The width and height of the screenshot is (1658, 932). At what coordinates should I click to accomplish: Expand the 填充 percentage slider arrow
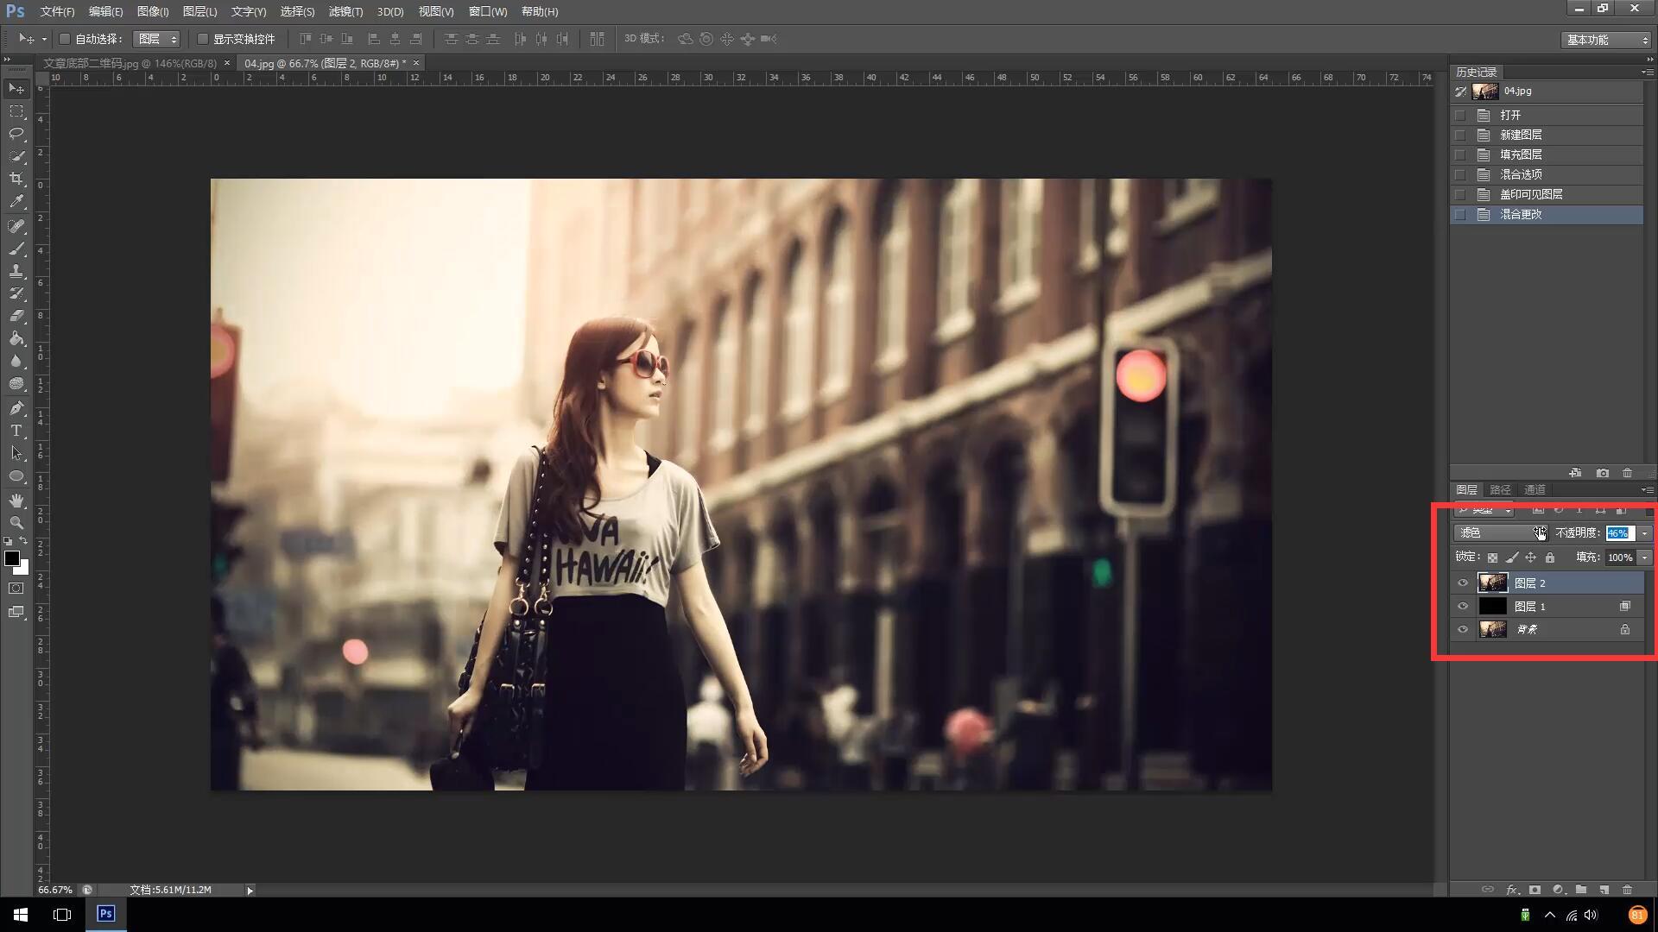click(1644, 557)
